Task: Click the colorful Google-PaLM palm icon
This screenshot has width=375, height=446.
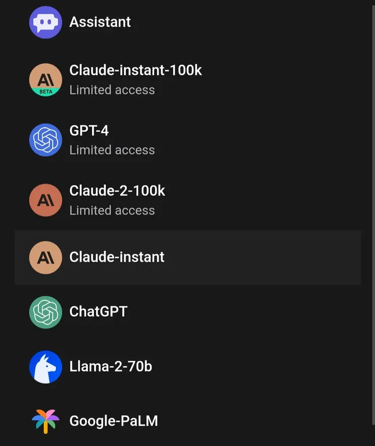Action: [46, 421]
